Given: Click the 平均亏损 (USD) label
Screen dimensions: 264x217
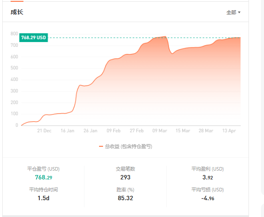Looking at the screenshot, I should (x=207, y=190).
